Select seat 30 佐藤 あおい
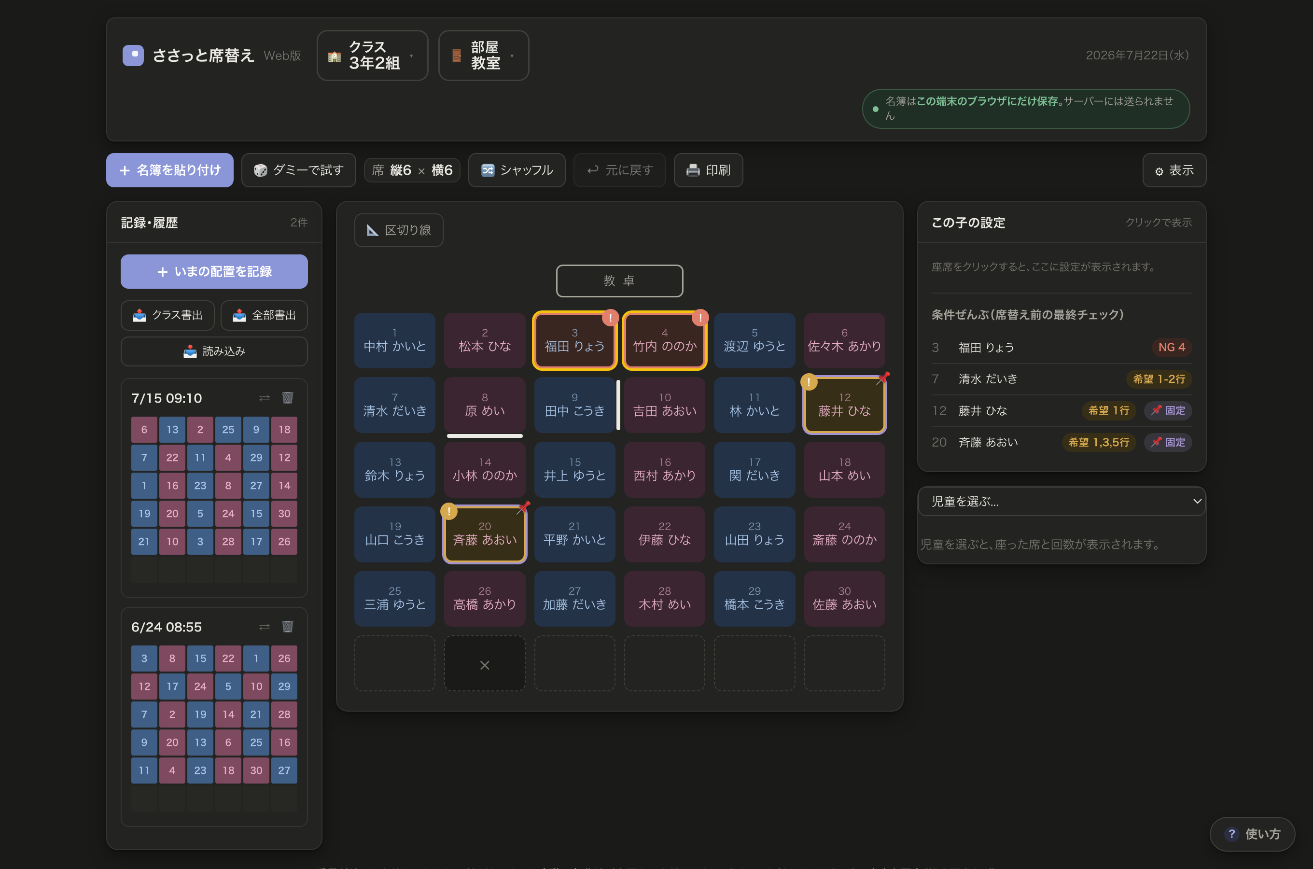1313x869 pixels. 844,599
